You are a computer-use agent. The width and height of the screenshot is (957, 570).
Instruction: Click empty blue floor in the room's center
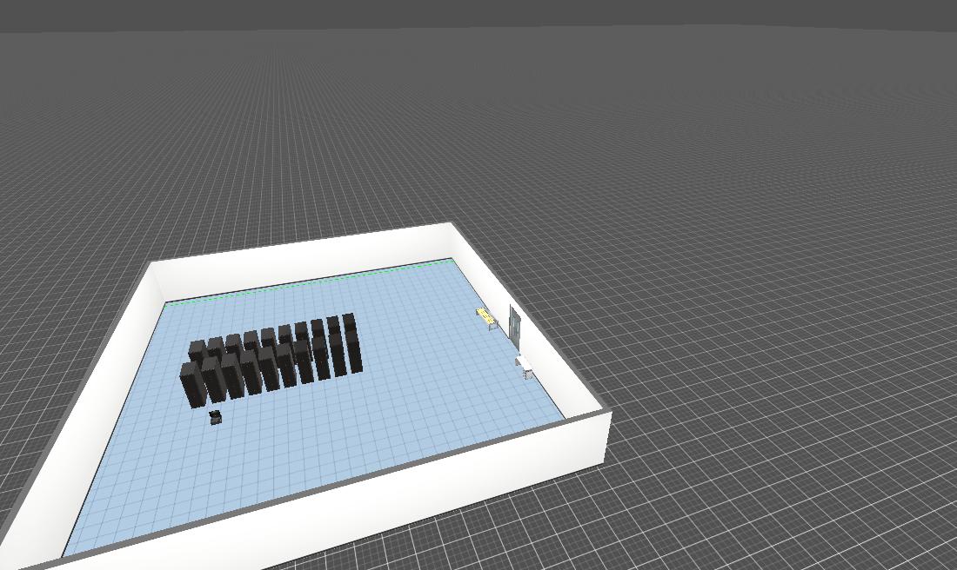(348, 417)
